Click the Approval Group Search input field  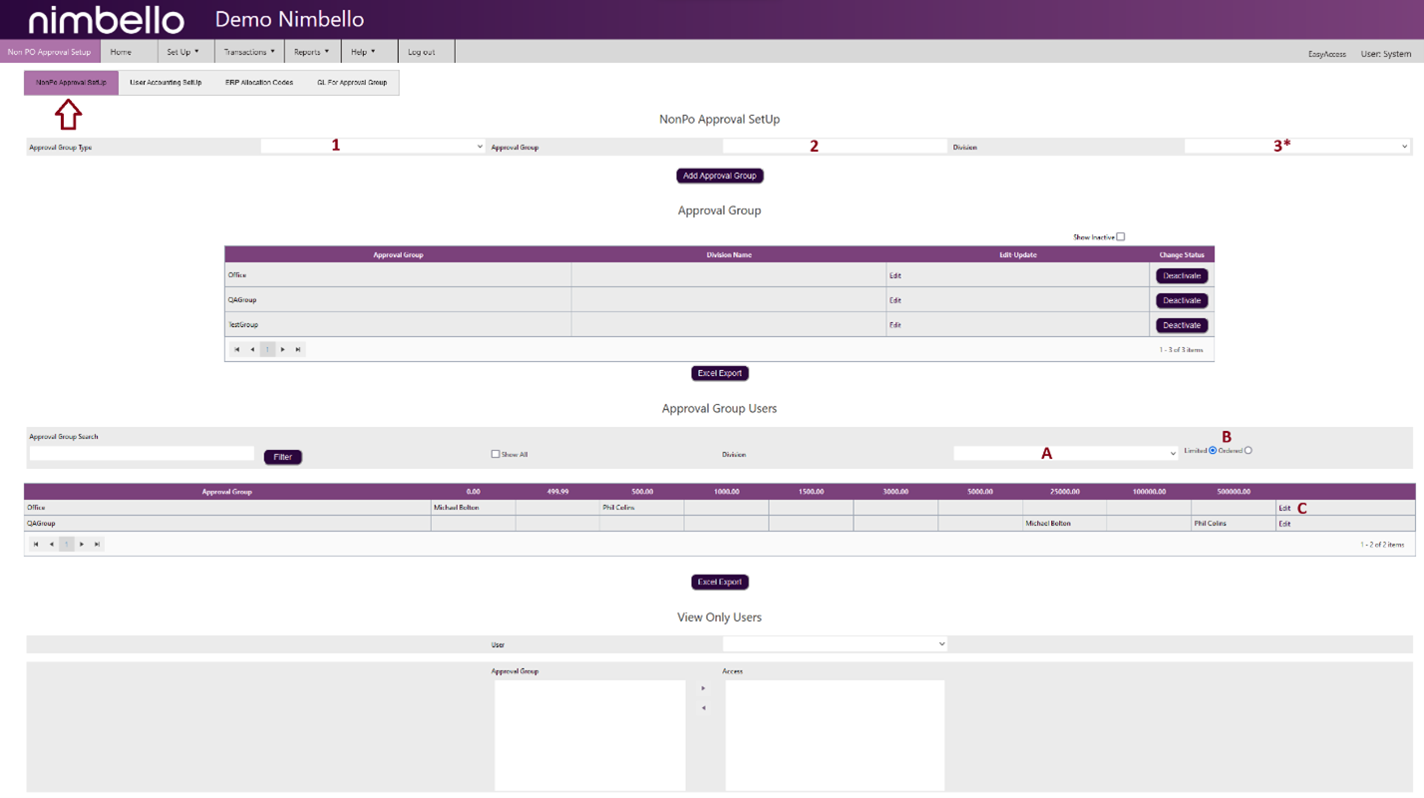pyautogui.click(x=142, y=453)
